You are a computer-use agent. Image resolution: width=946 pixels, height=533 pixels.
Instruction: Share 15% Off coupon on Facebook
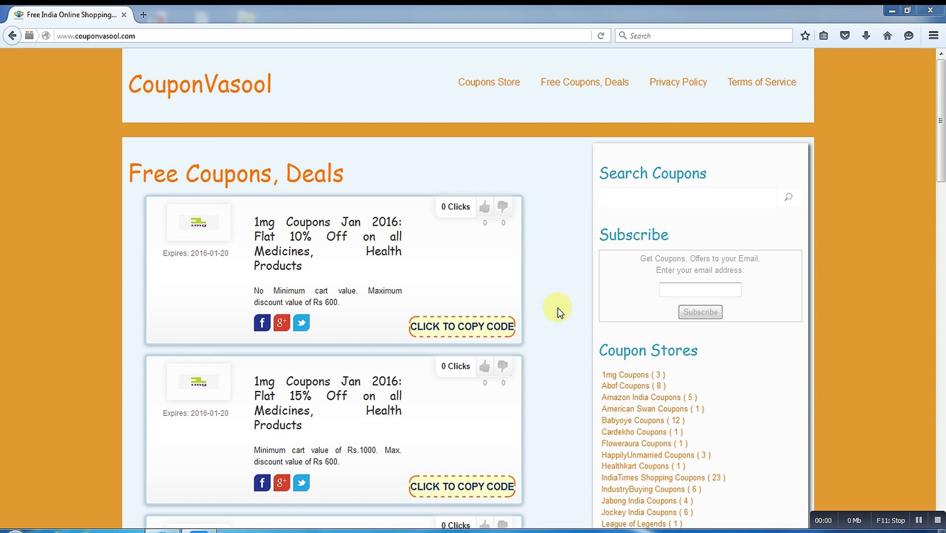[x=262, y=483]
